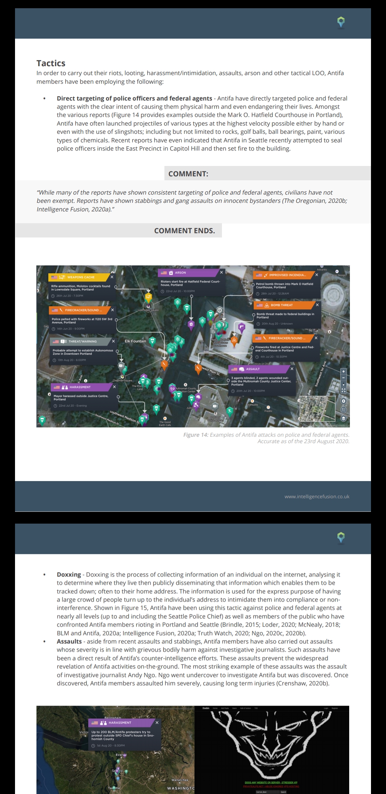Close the Assault map card
This screenshot has height=794, width=386.
click(292, 369)
